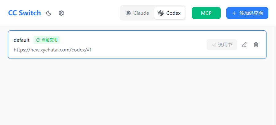Screen dimensions: 276x125
Task: Click the checkmark icon beside 使用中
Action: (213, 45)
